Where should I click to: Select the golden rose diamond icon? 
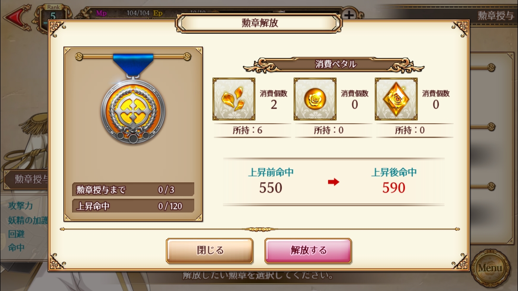(x=396, y=99)
